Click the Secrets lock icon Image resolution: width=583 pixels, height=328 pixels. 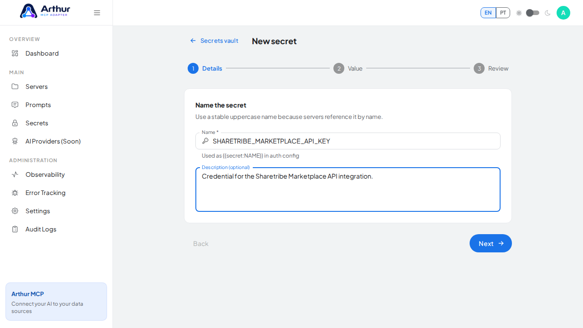pos(15,123)
